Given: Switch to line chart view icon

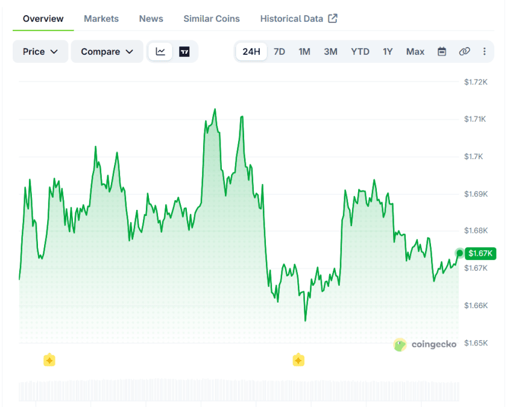Looking at the screenshot, I should (x=160, y=51).
